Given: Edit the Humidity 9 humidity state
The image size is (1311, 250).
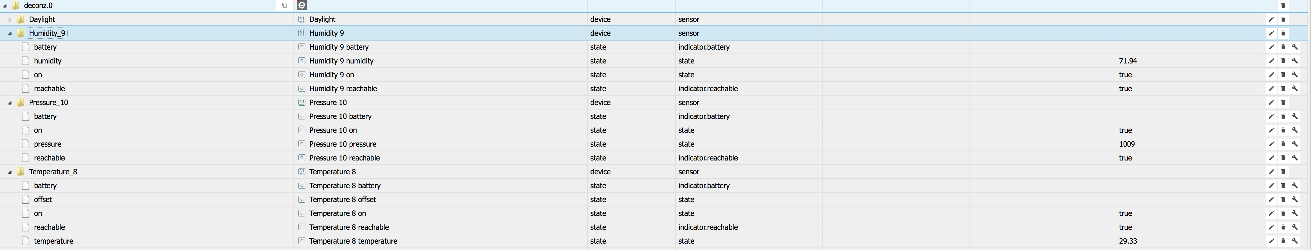Looking at the screenshot, I should [x=1271, y=61].
